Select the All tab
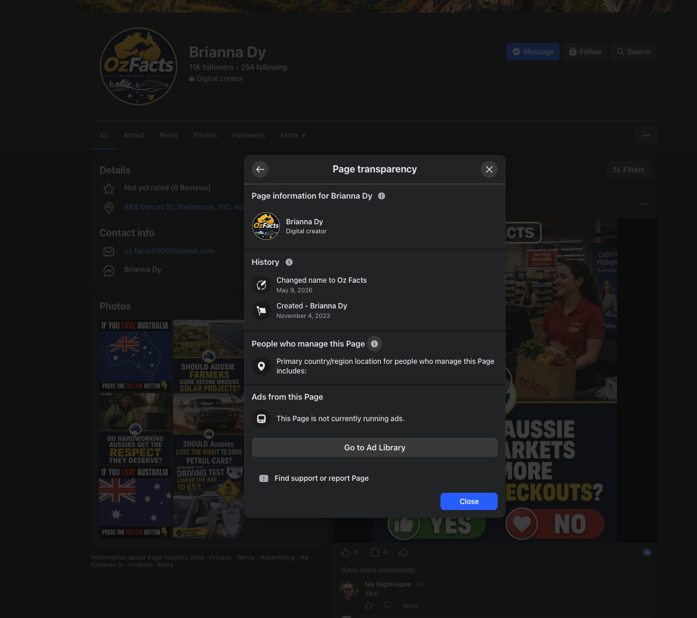Image resolution: width=697 pixels, height=618 pixels. 104,135
